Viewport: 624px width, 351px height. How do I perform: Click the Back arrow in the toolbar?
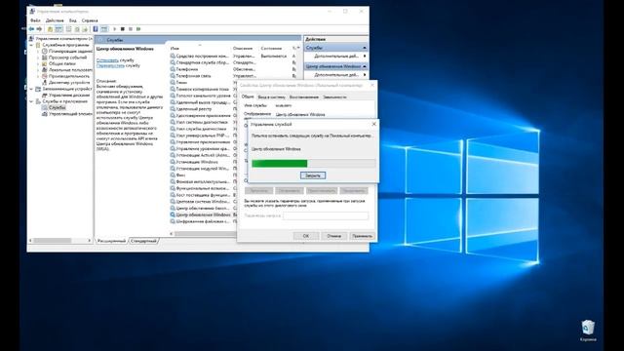(31, 29)
